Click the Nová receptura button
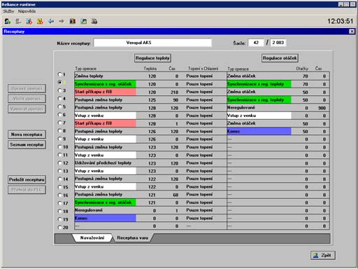The width and height of the screenshot is (358, 269). [x=27, y=134]
